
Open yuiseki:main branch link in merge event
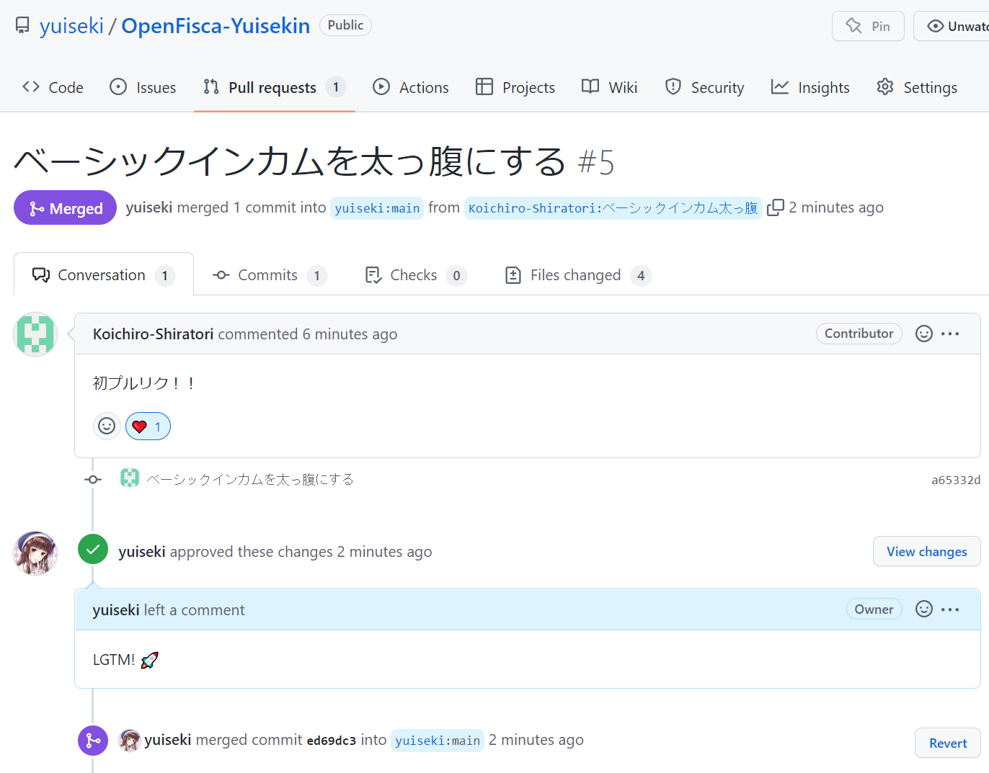[438, 741]
